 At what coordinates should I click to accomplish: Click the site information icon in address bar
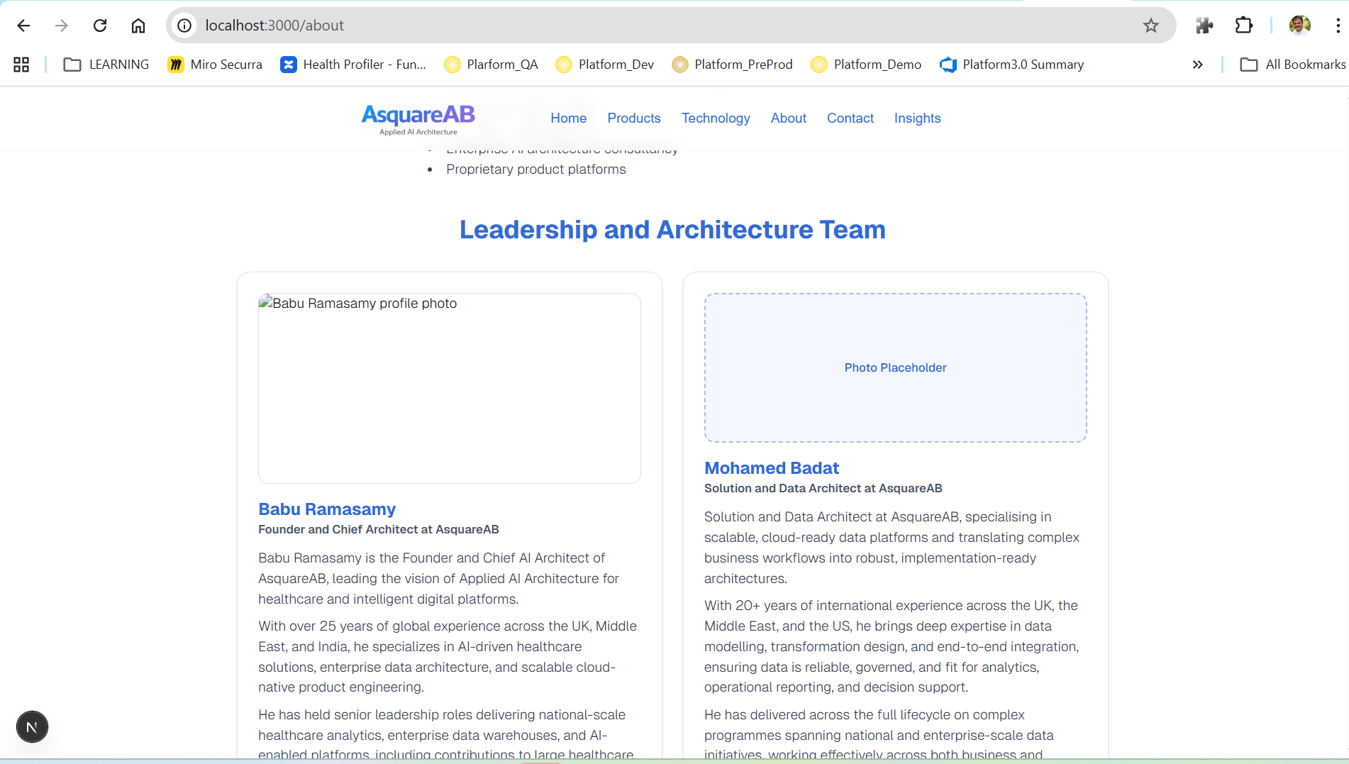pos(184,25)
